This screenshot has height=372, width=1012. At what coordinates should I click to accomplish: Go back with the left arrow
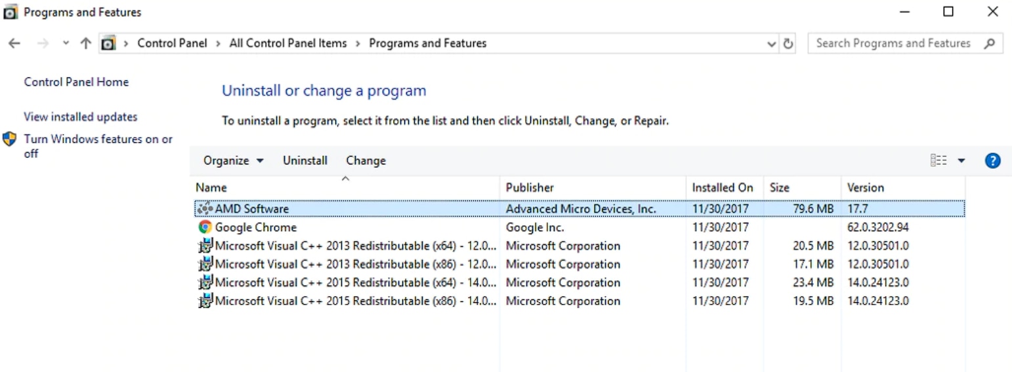pos(14,43)
